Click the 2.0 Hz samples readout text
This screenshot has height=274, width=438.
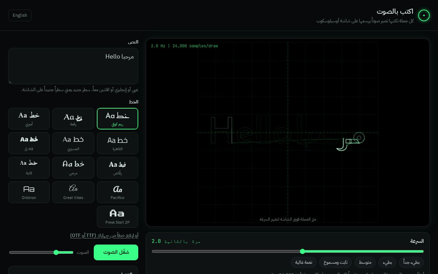[x=184, y=46]
